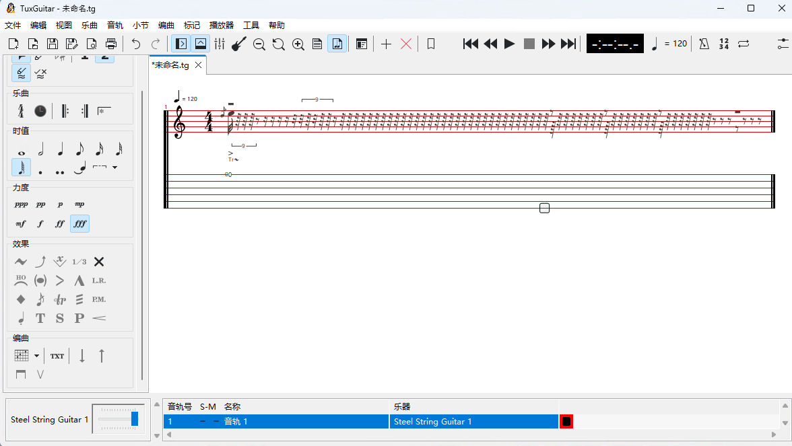The width and height of the screenshot is (792, 446).
Task: Open the 帮助 menu
Action: coord(276,26)
